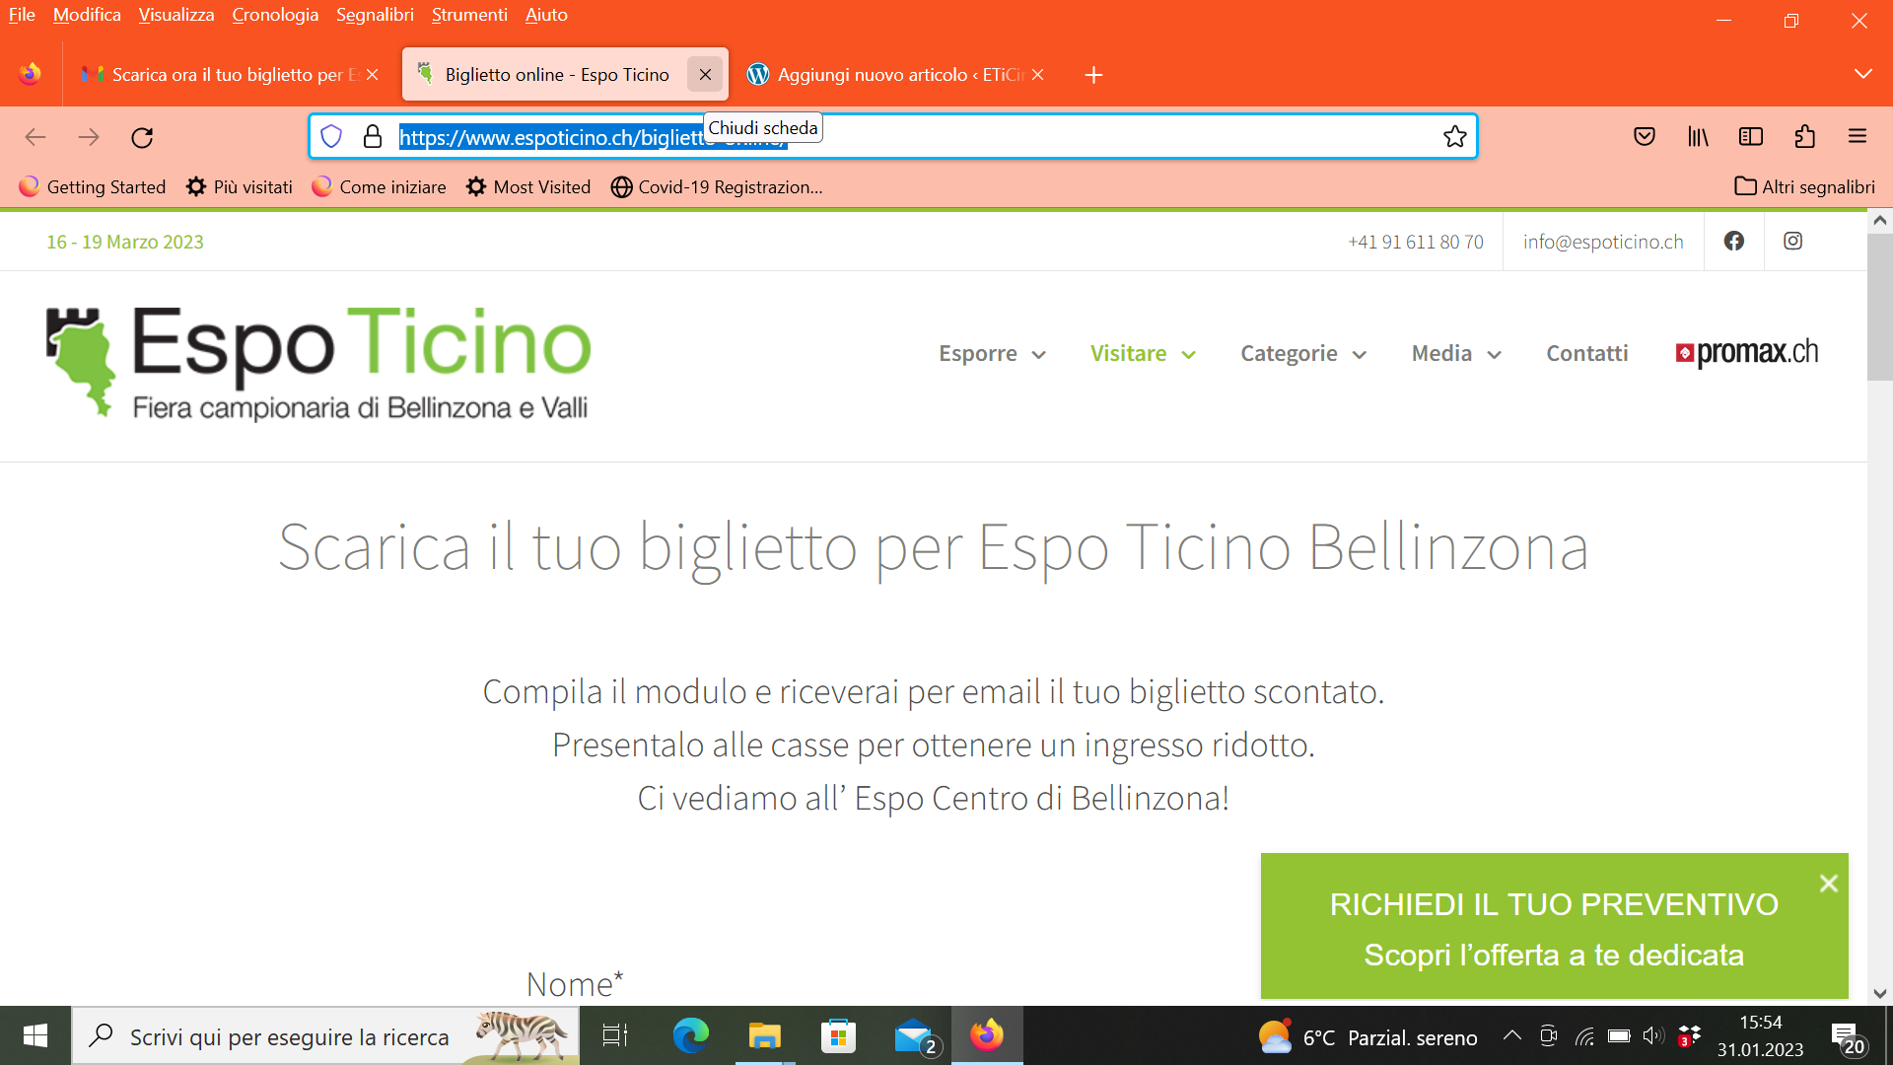Click info@espoticino.ch email link
Screen dimensions: 1893x1065
coord(1603,242)
